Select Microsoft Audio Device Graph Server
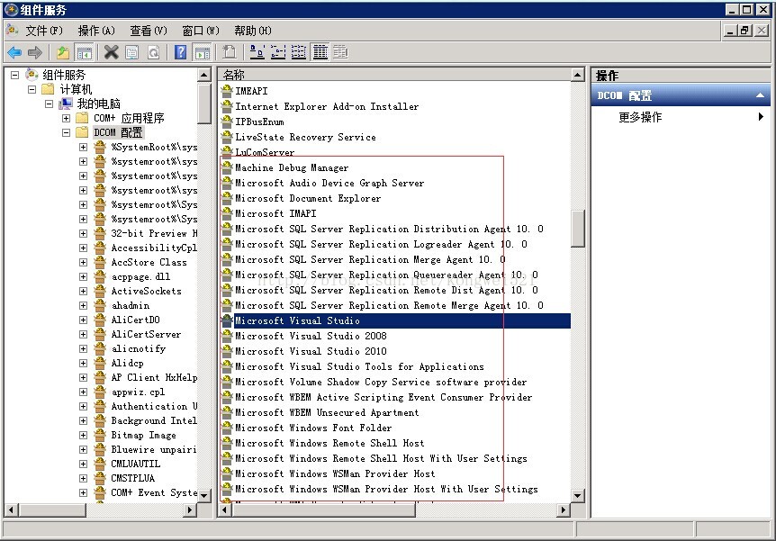The image size is (776, 541). pyautogui.click(x=329, y=183)
